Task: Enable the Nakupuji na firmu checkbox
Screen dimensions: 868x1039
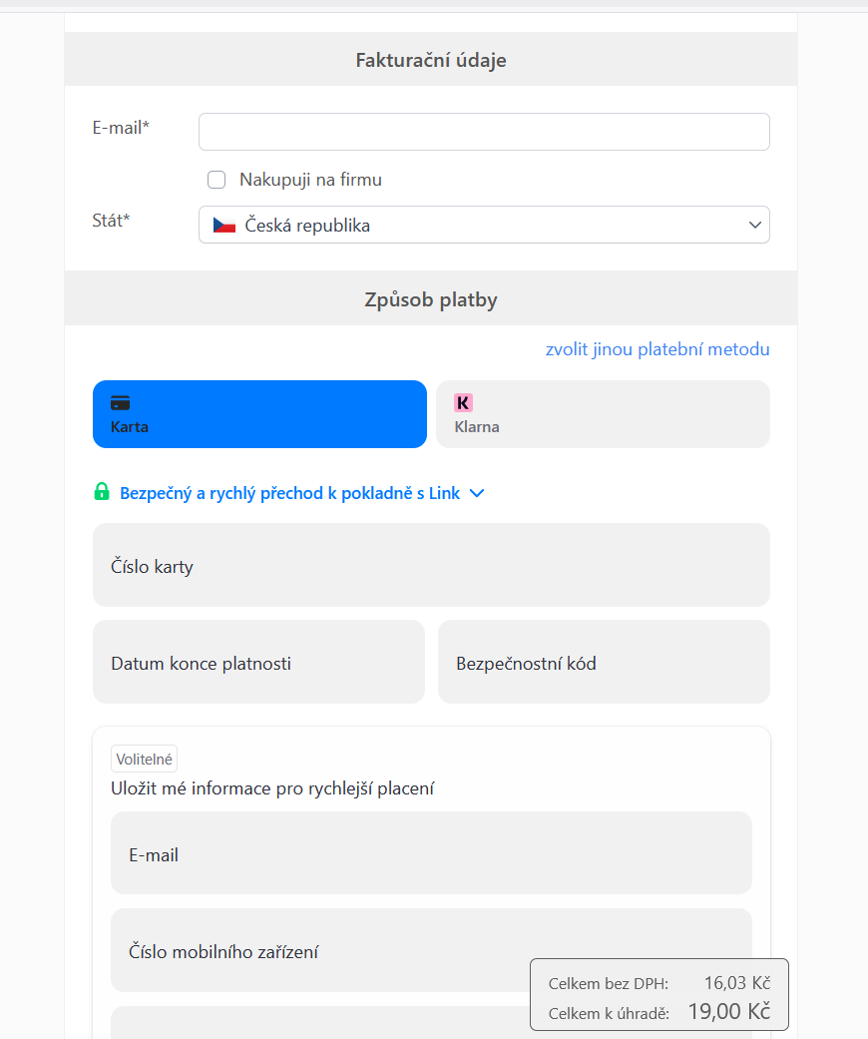Action: pyautogui.click(x=217, y=180)
